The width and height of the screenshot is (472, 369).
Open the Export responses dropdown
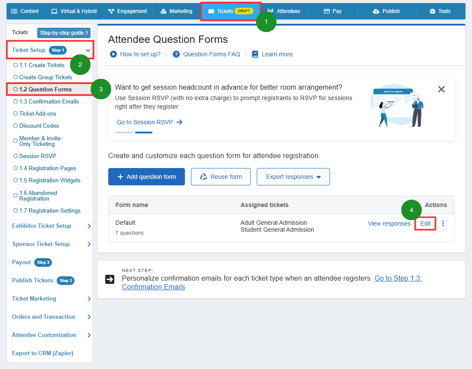point(293,177)
